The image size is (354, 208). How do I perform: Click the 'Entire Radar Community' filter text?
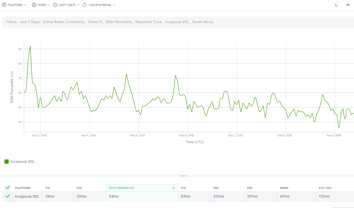[x=64, y=22]
